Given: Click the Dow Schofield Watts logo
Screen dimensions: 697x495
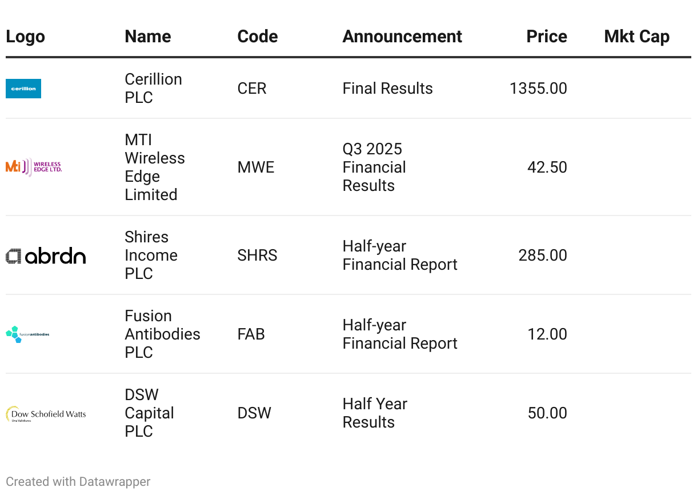Looking at the screenshot, I should pyautogui.click(x=46, y=414).
